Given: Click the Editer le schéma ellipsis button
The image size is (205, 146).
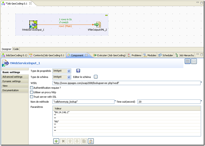Looking at the screenshot, I should click(x=96, y=77).
